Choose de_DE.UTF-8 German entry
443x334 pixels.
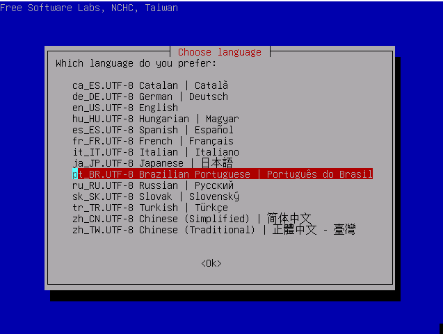pos(150,97)
